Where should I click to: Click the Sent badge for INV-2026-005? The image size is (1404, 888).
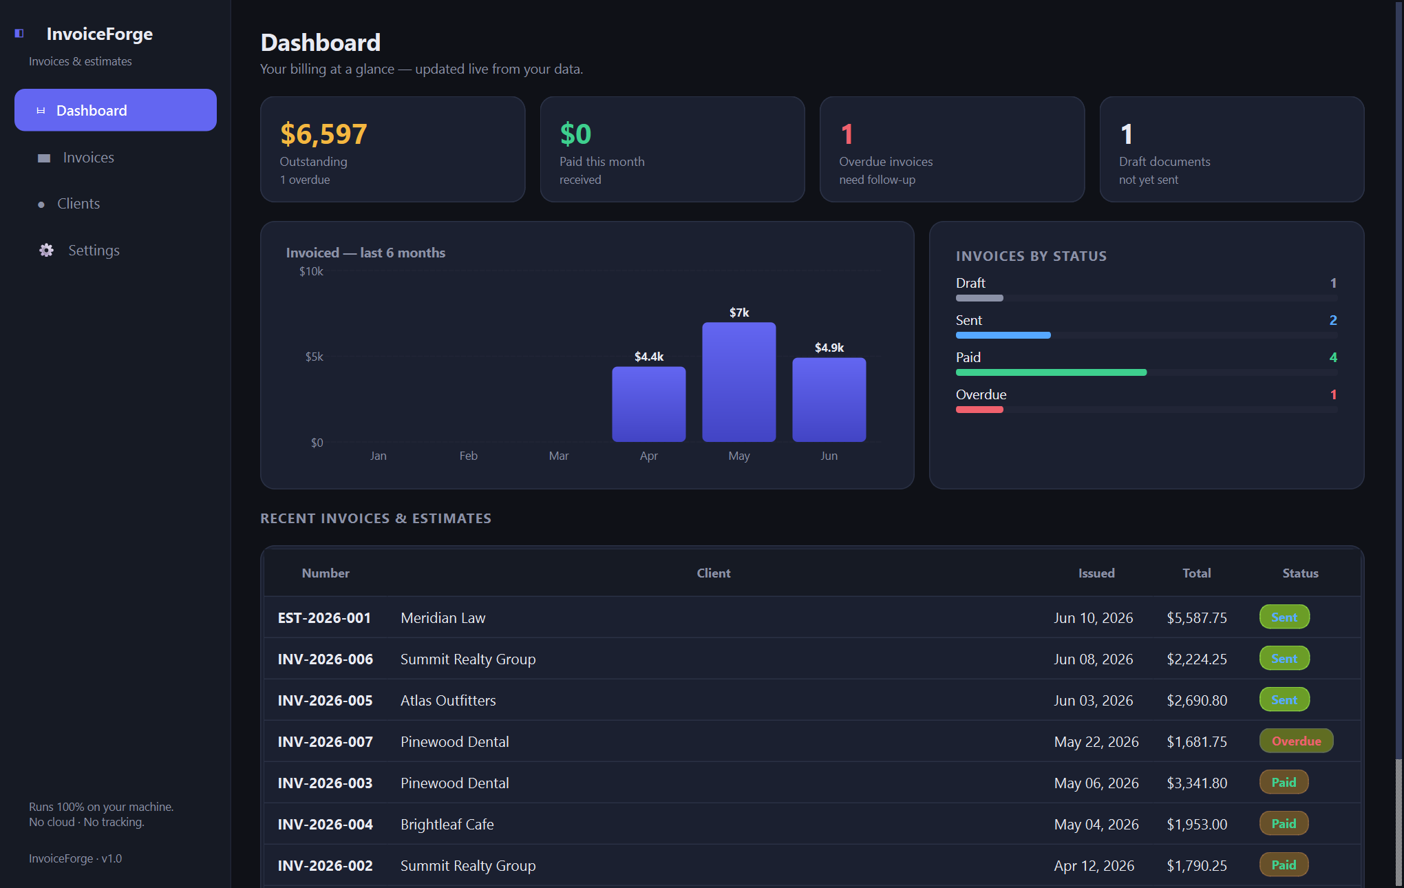pos(1284,699)
